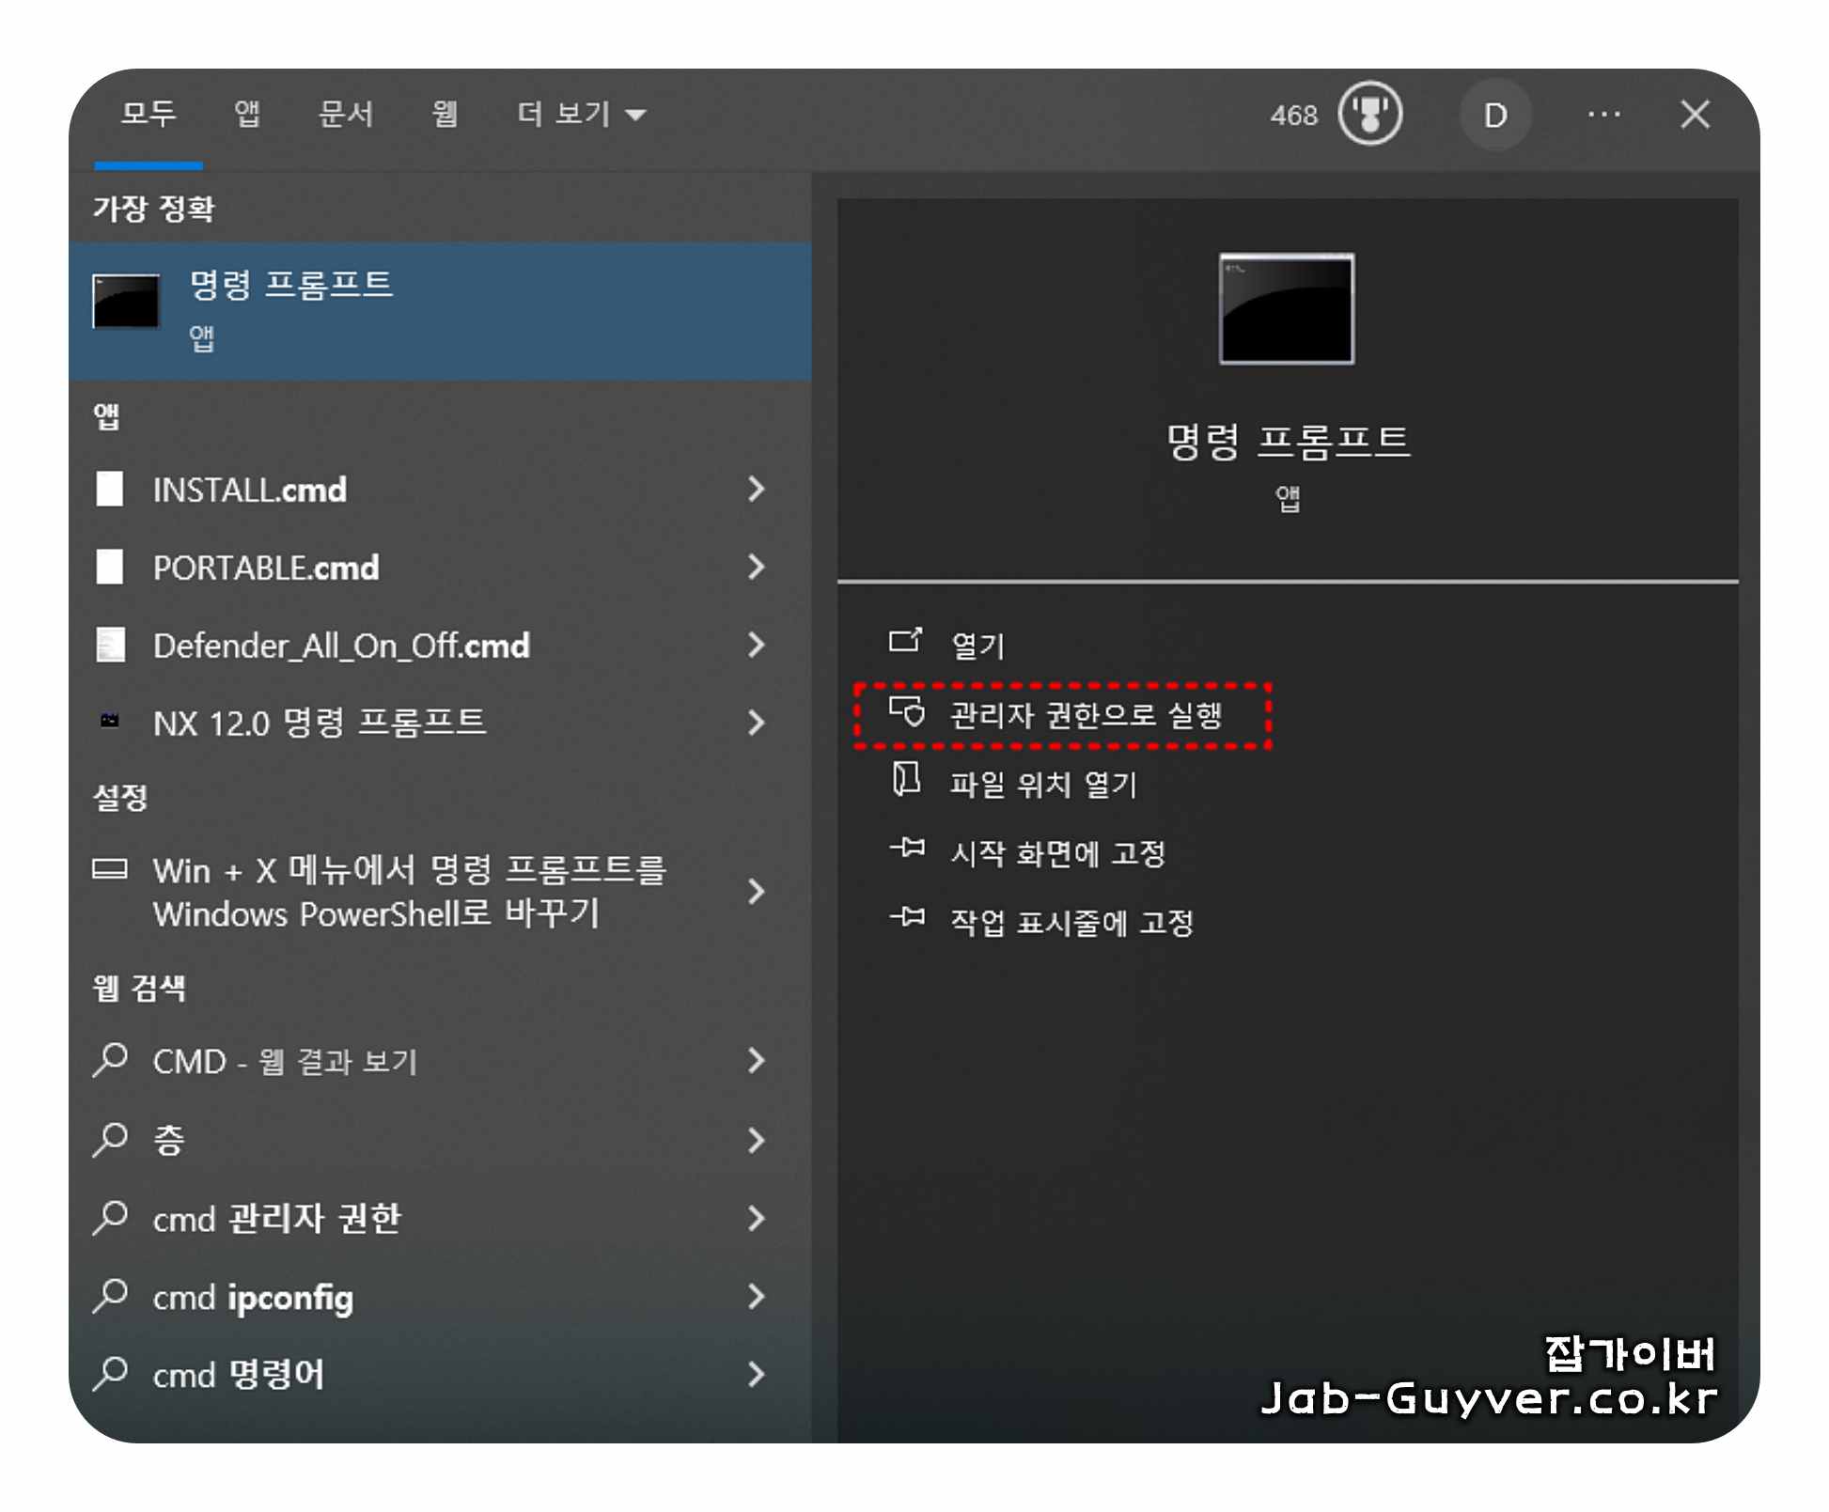Click the Command Prompt icon in best match
Image resolution: width=1829 pixels, height=1512 pixels.
pos(126,302)
